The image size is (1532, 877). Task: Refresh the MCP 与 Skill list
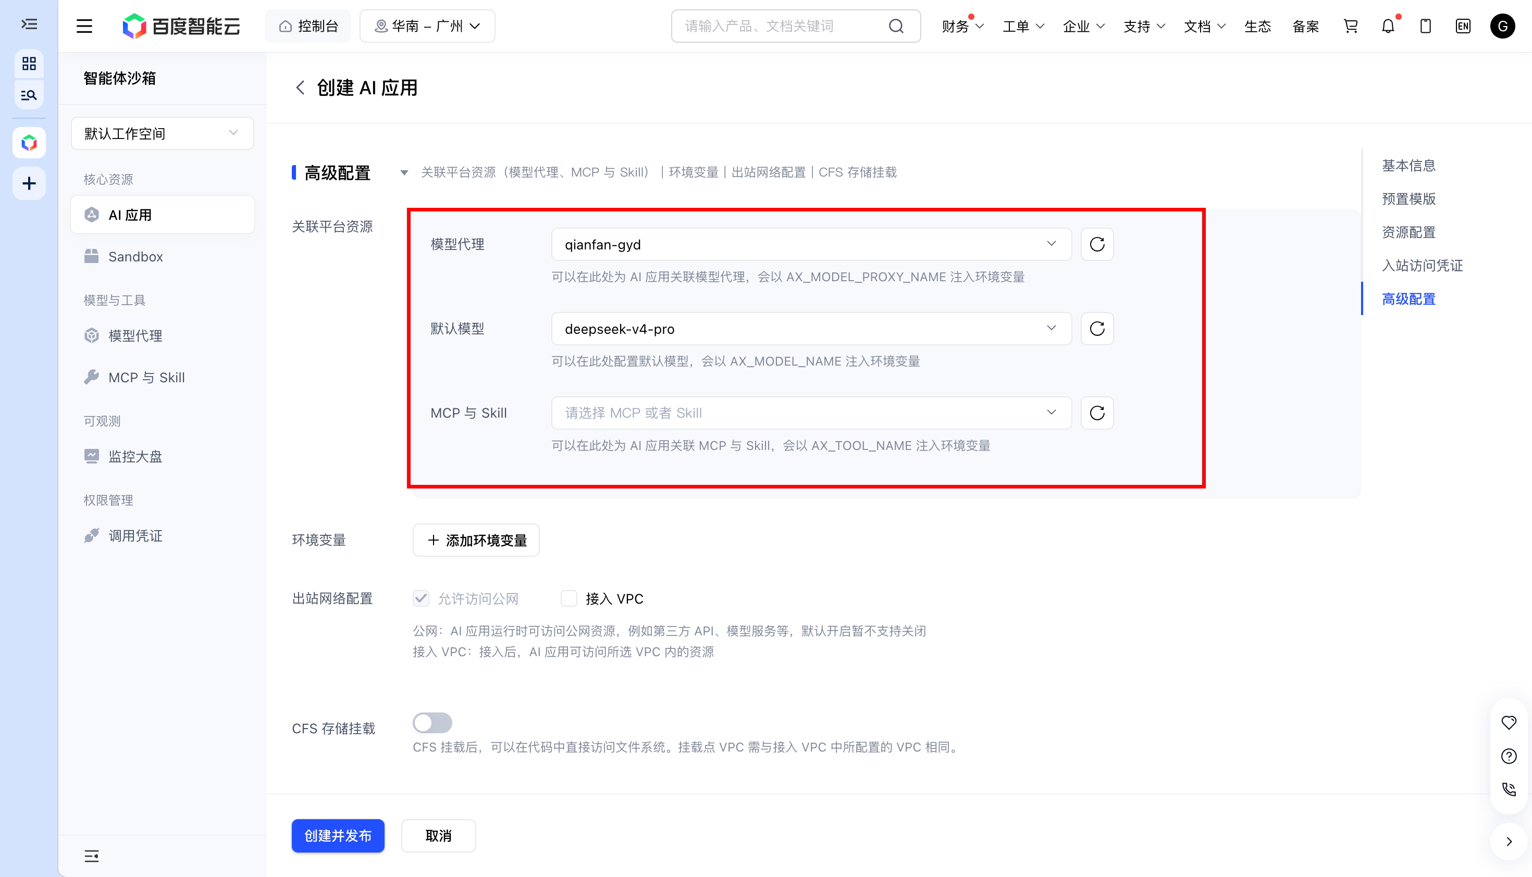(1097, 412)
